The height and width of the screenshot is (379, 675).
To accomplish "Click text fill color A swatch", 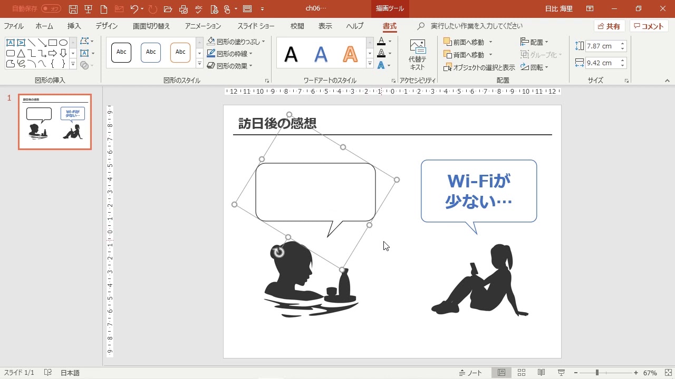I will click(381, 42).
